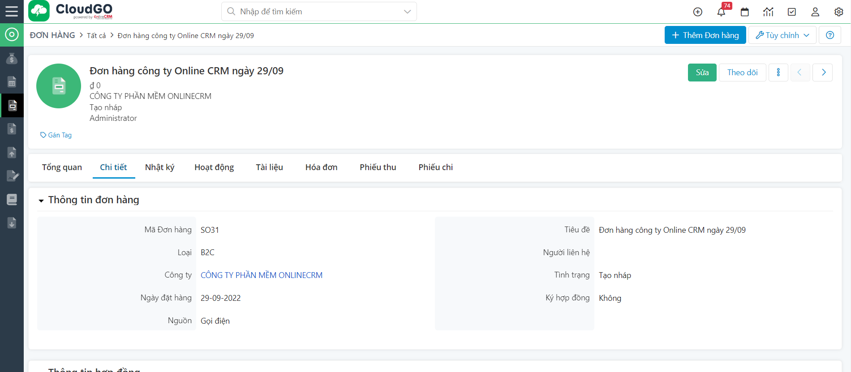Click the ₫ 0 amount in the header
This screenshot has width=851, height=372.
95,86
